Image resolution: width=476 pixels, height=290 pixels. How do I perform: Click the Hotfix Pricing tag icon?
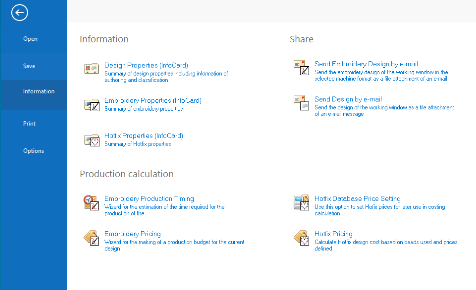coord(301,238)
